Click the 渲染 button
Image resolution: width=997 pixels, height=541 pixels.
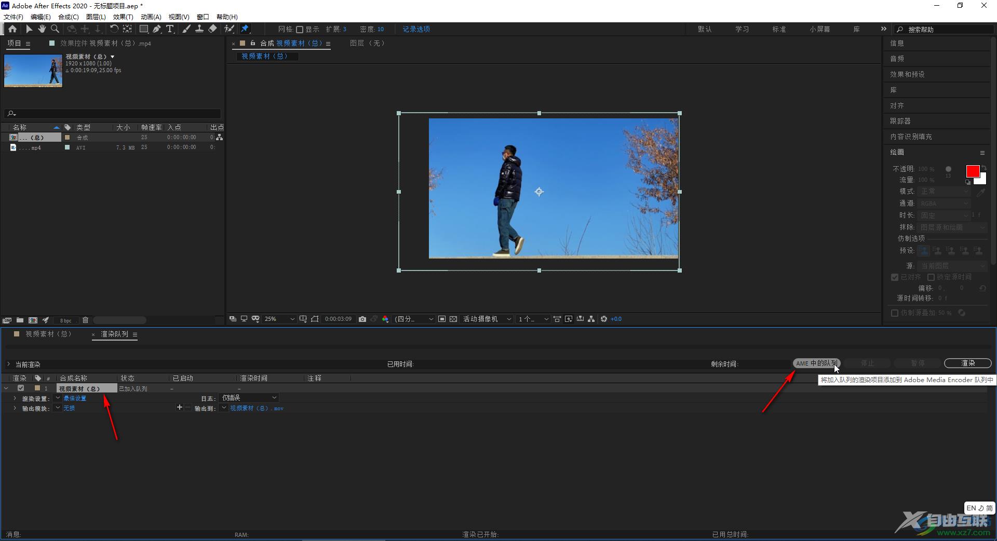click(968, 363)
